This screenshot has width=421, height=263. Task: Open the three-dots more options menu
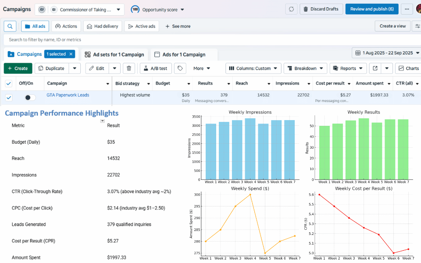coord(407,9)
